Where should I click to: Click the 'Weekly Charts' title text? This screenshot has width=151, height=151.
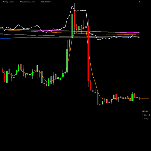coord(8,2)
